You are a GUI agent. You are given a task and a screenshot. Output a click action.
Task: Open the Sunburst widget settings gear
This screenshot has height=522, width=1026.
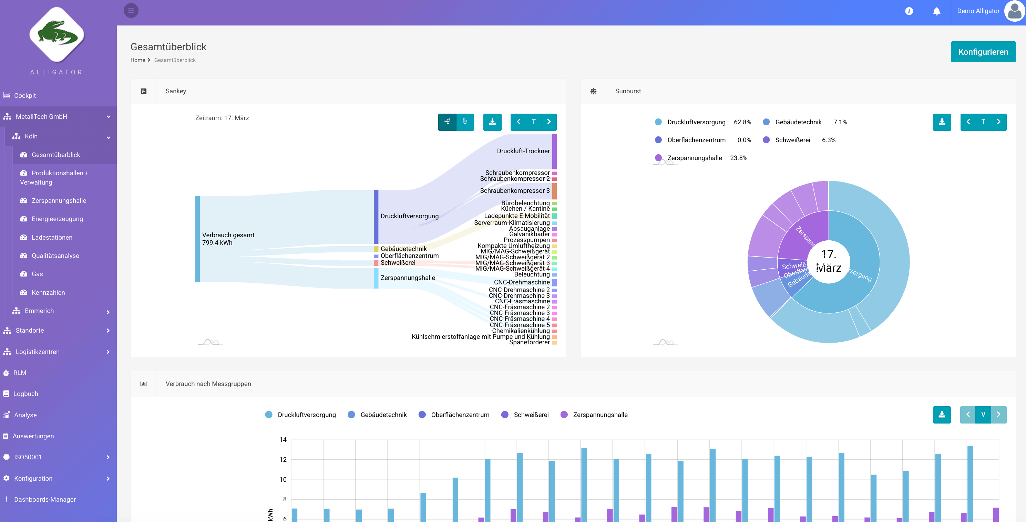(593, 91)
